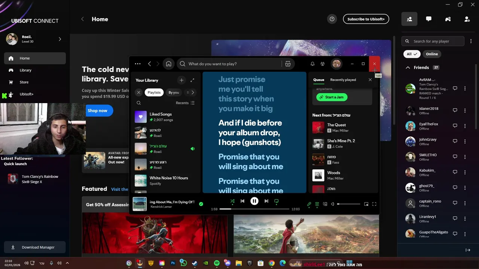This screenshot has width=479, height=269.
Task: Open options menu for SMILETHO
Action: click(465, 157)
